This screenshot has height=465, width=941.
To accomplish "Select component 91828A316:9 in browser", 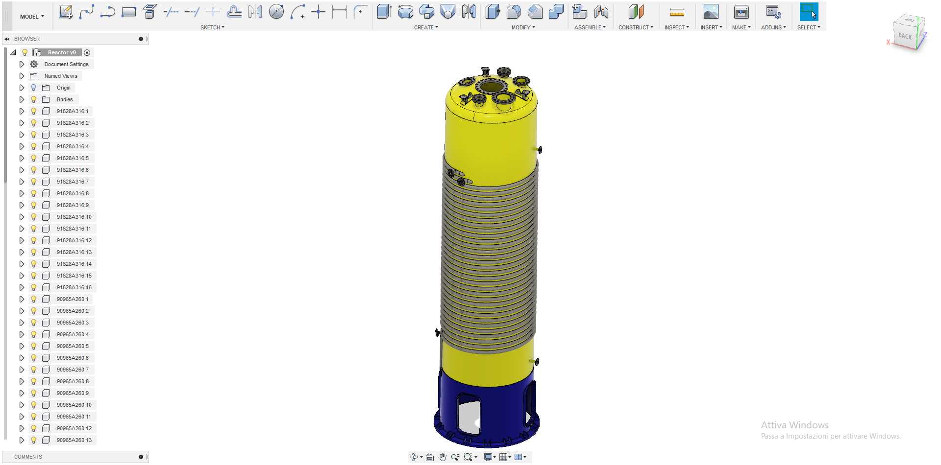I will tap(73, 205).
